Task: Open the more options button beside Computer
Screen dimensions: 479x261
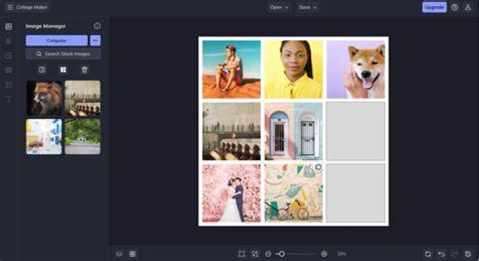Action: (95, 41)
